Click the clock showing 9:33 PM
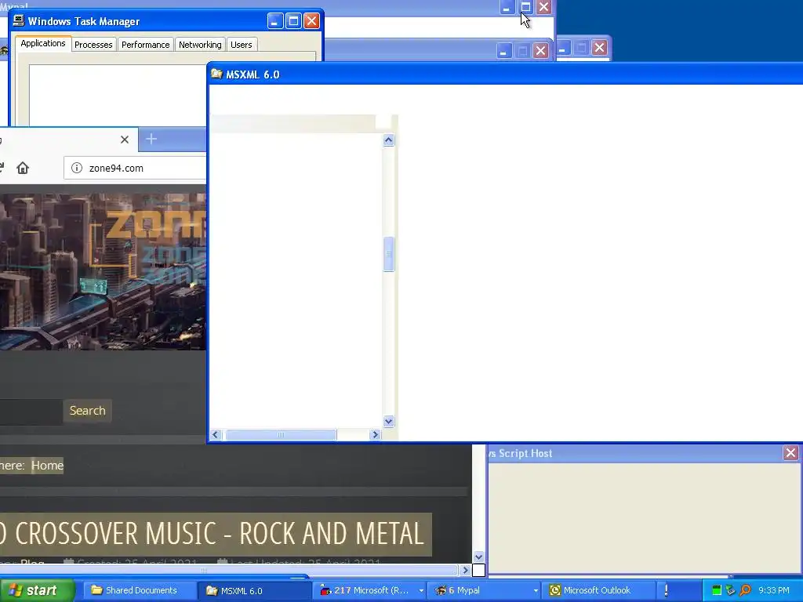Image resolution: width=803 pixels, height=602 pixels. point(774,590)
